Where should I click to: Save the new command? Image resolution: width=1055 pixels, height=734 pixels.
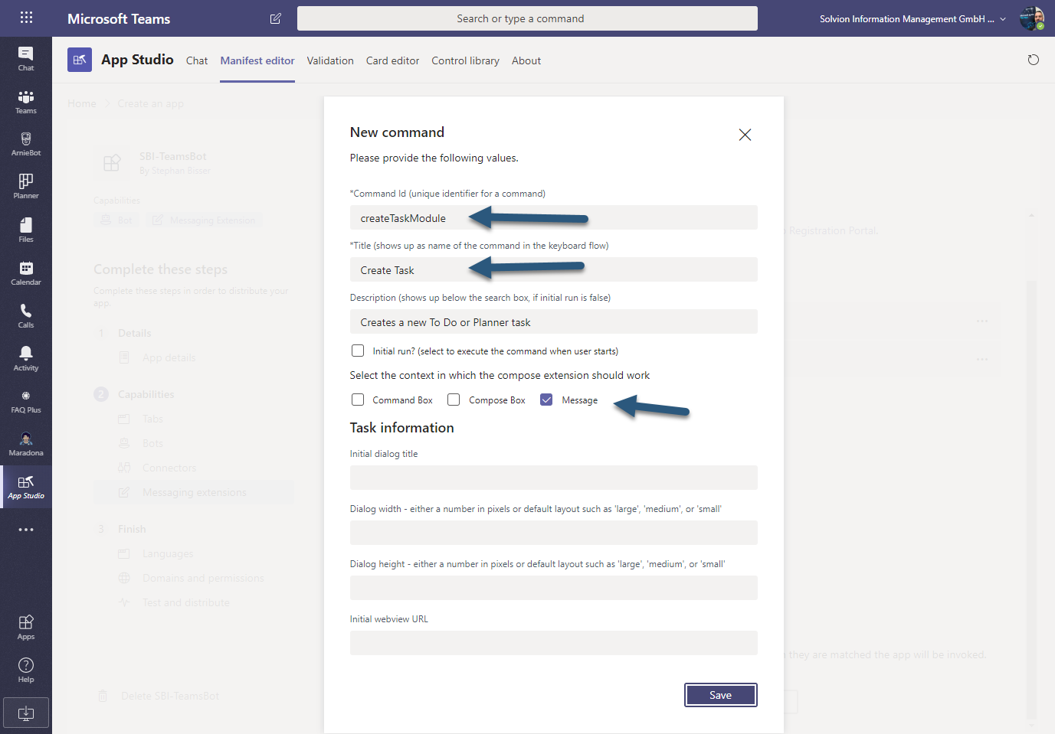pos(721,695)
